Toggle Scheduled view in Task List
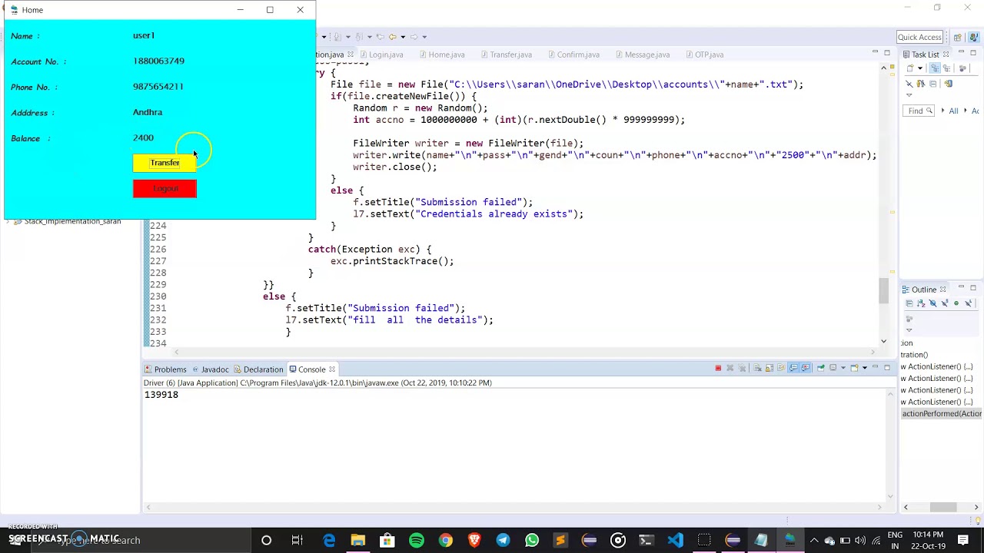Viewport: 984px width, 553px height. 947,68
